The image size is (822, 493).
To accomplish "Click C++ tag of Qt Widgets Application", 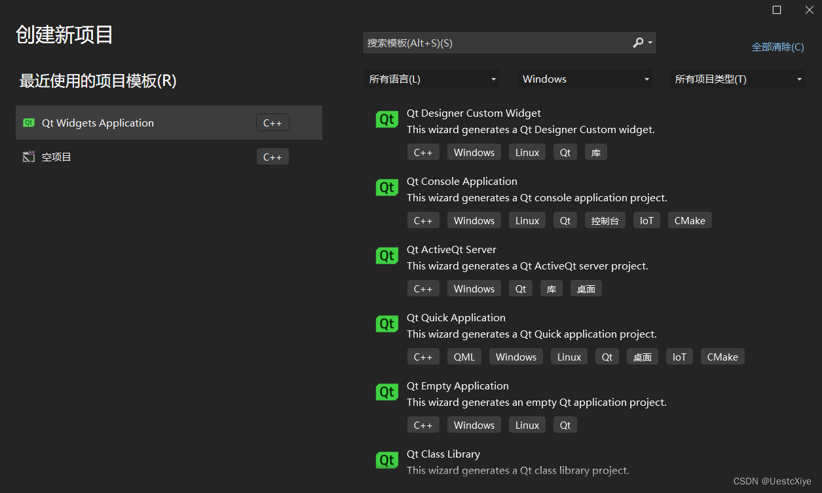I will [x=272, y=123].
